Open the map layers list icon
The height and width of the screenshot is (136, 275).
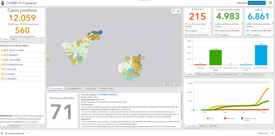pyautogui.click(x=178, y=11)
